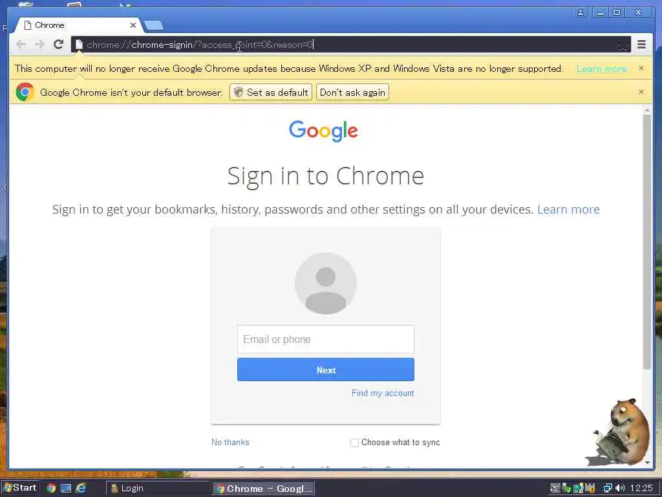Go back with the browser back arrow
This screenshot has height=497, width=662.
click(x=21, y=45)
